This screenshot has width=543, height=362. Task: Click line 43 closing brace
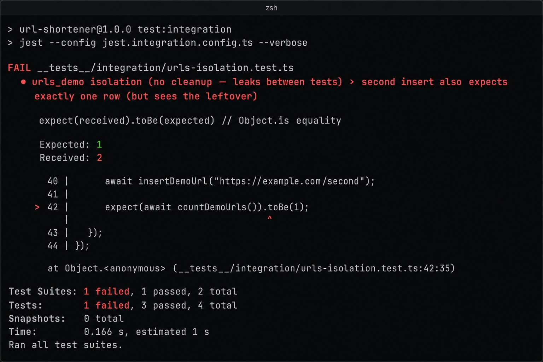95,233
